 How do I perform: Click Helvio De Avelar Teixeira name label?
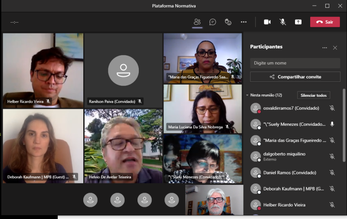(x=110, y=177)
